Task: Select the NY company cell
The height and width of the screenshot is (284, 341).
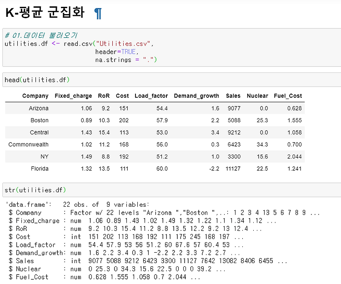Action: [x=45, y=156]
